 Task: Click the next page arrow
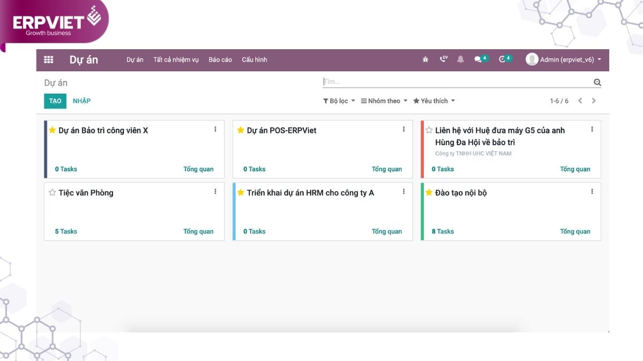(x=594, y=101)
